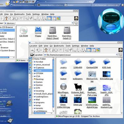Switch to Noatun taskbar entry
The width and height of the screenshot is (124, 124).
77,5
